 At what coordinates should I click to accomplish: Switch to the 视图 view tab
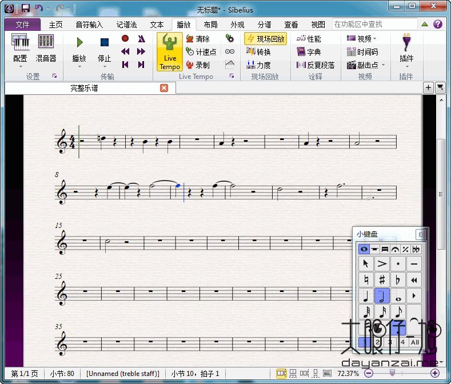[318, 25]
